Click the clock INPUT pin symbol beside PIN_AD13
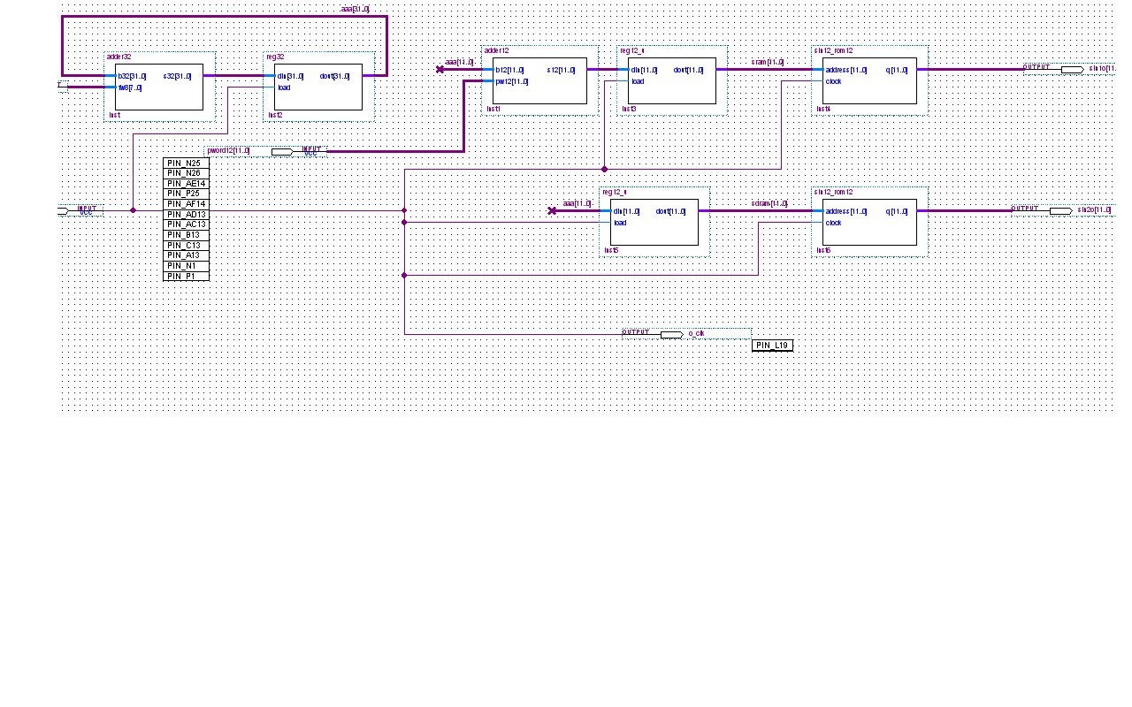1132x707 pixels. pos(63,210)
